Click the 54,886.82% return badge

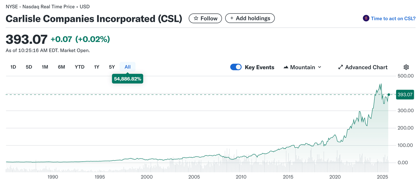coord(127,79)
